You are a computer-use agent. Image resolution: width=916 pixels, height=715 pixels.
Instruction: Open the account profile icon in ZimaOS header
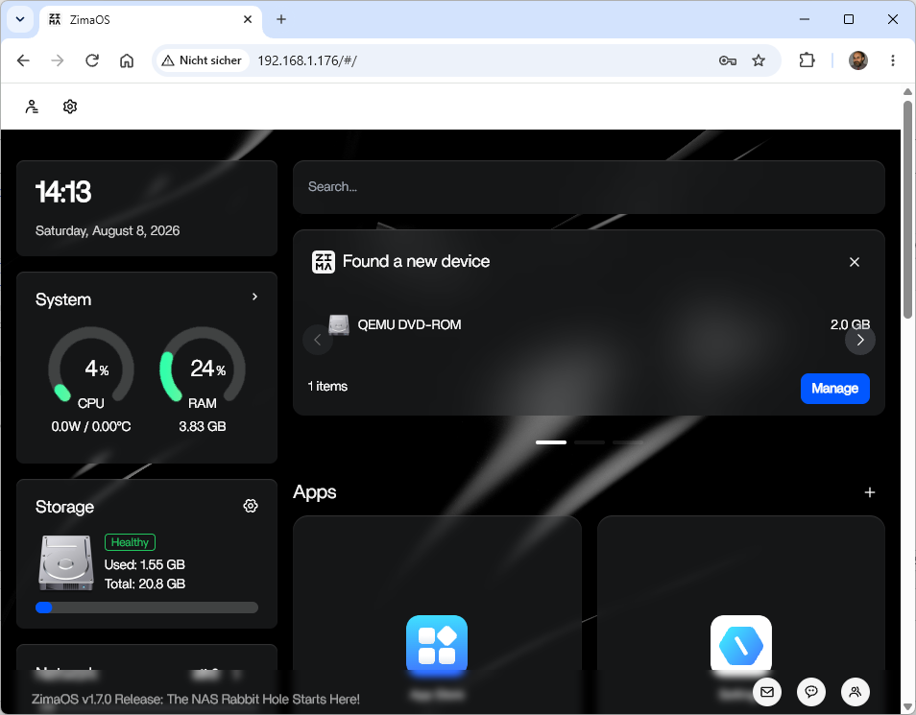point(32,107)
